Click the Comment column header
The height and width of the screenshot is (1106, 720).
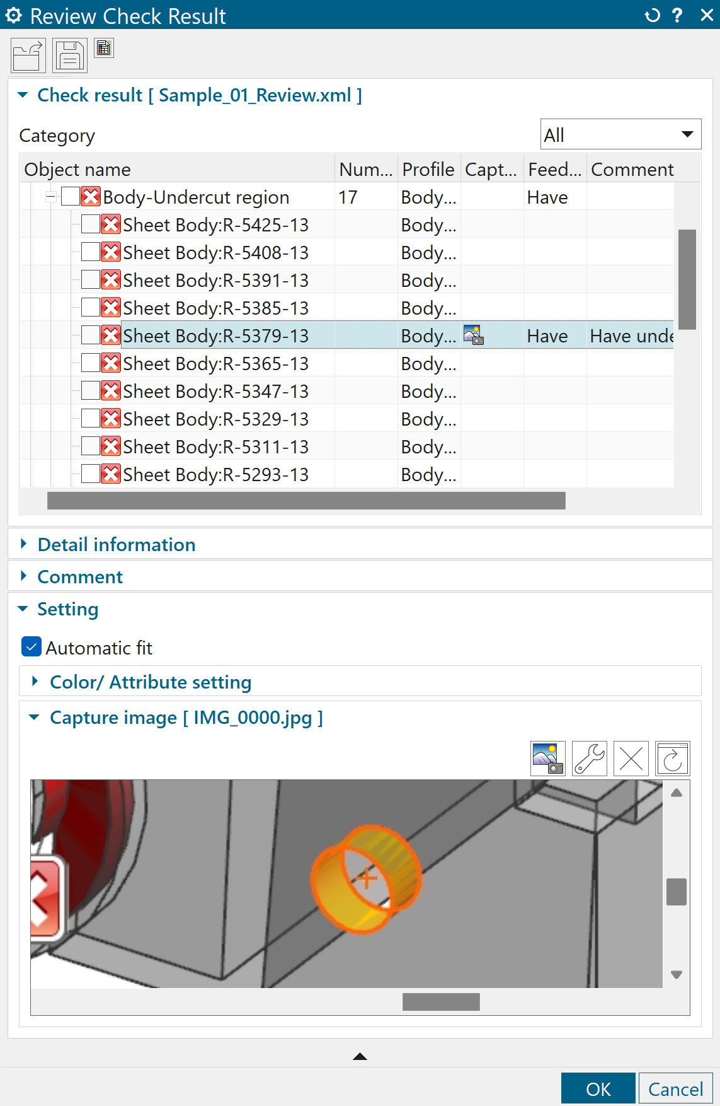tap(632, 169)
